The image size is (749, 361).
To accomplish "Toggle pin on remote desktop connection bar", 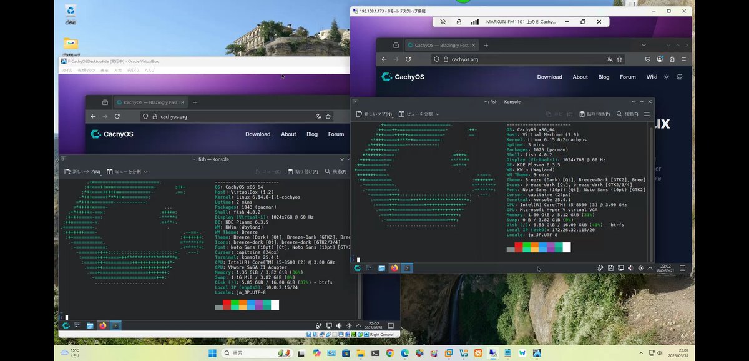I will click(x=443, y=21).
